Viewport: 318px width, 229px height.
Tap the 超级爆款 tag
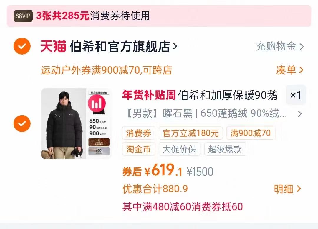[225, 149]
